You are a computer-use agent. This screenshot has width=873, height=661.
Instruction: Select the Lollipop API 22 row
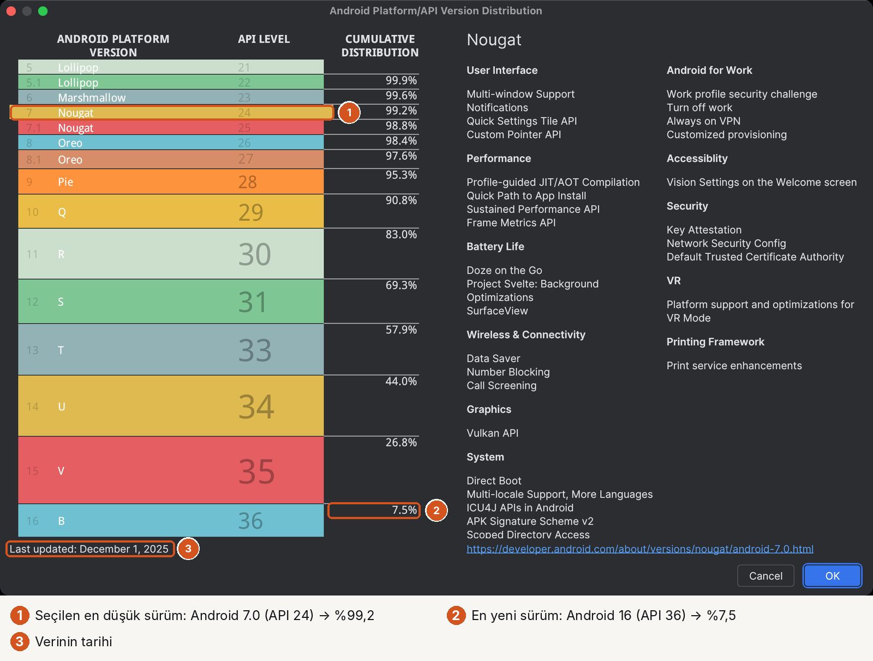point(171,82)
